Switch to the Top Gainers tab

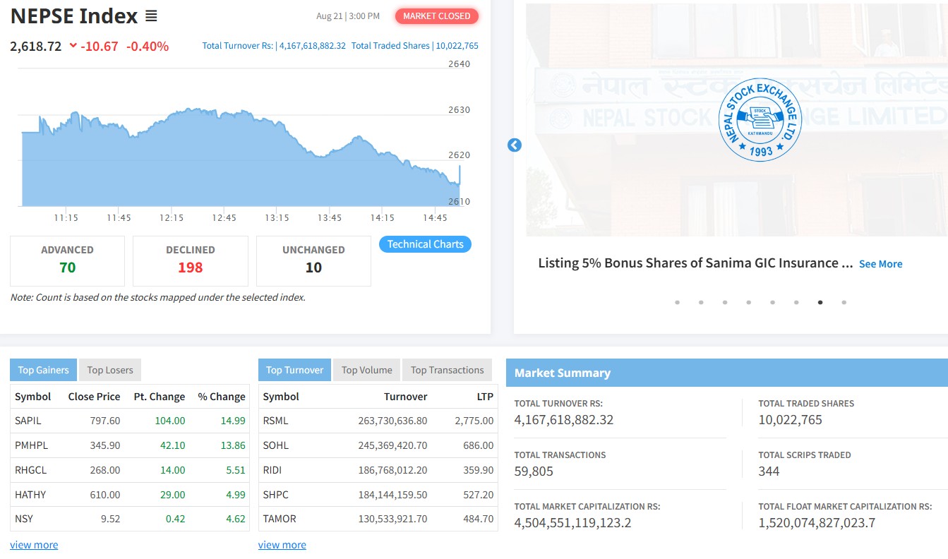(43, 370)
